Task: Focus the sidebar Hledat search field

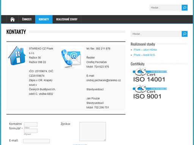Action: pos(156,34)
